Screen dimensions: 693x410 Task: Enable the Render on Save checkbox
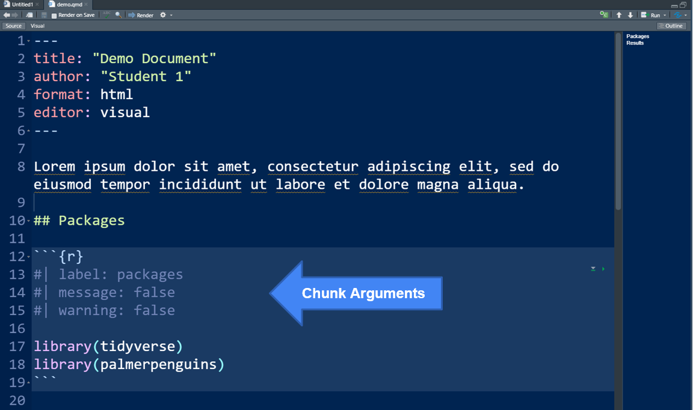[54, 16]
